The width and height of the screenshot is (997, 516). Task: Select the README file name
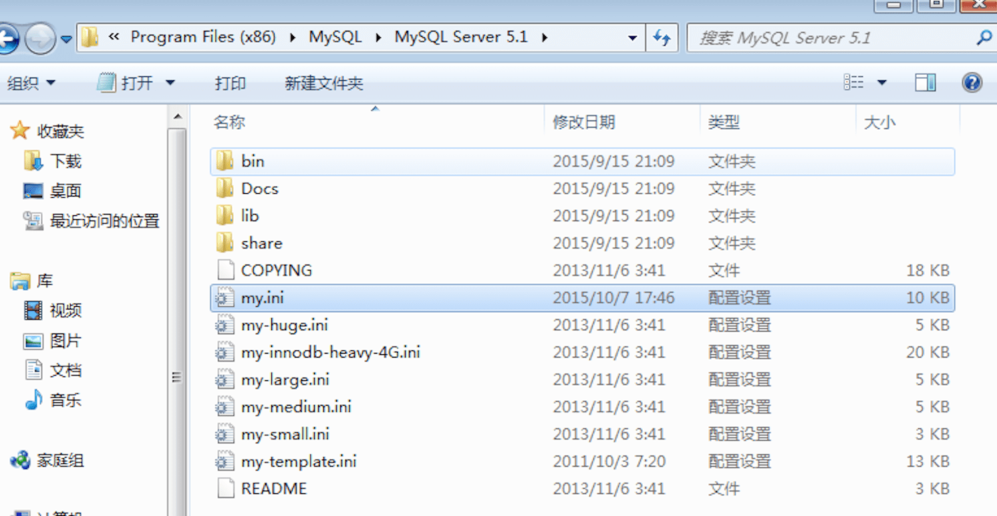[274, 489]
